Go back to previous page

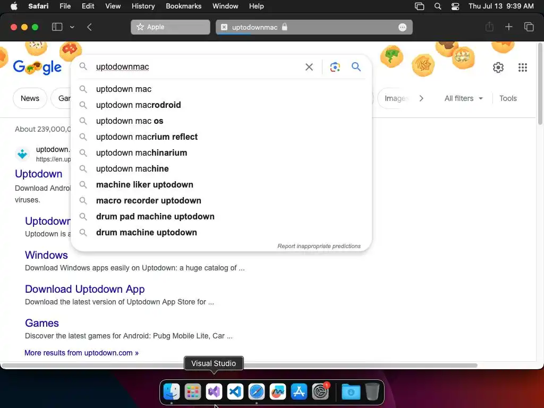point(89,27)
